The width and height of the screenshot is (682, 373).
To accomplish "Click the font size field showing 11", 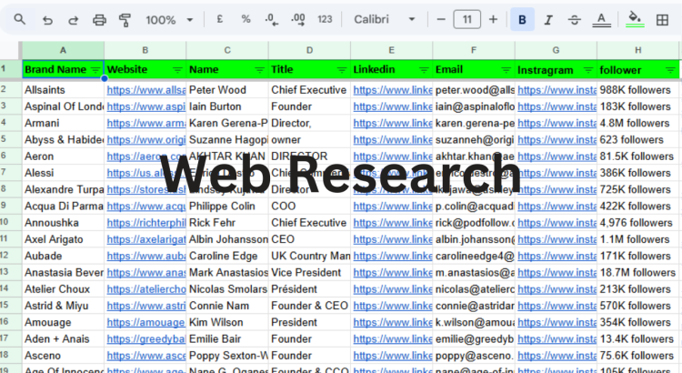I will point(467,20).
